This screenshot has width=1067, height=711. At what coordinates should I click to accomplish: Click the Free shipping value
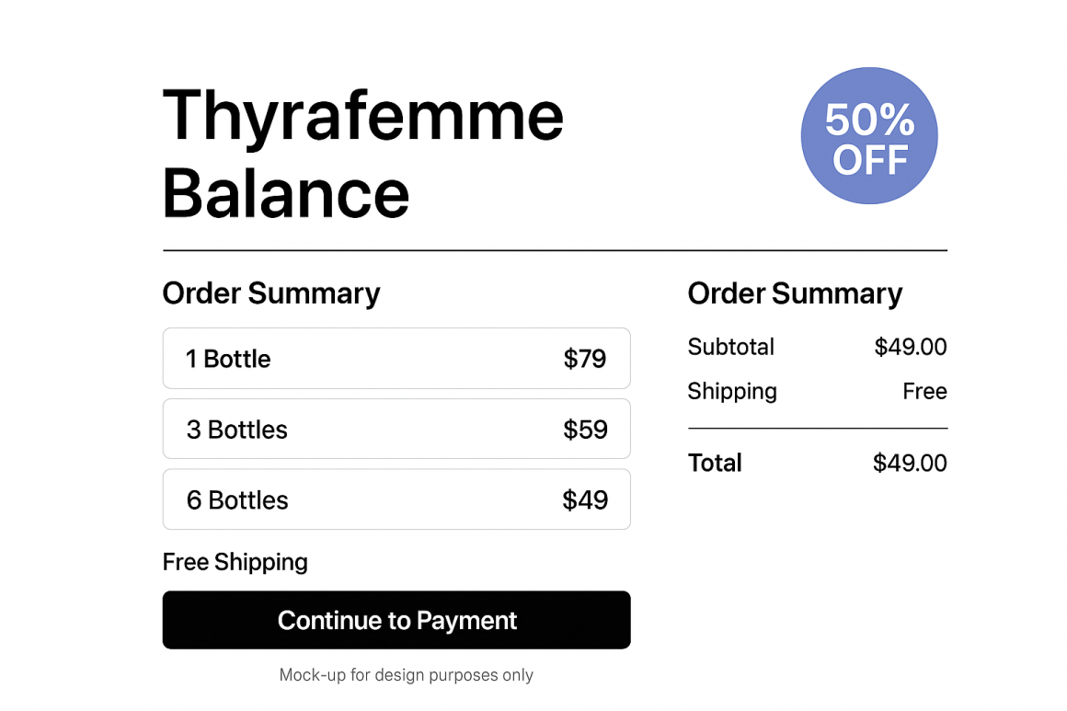click(925, 391)
